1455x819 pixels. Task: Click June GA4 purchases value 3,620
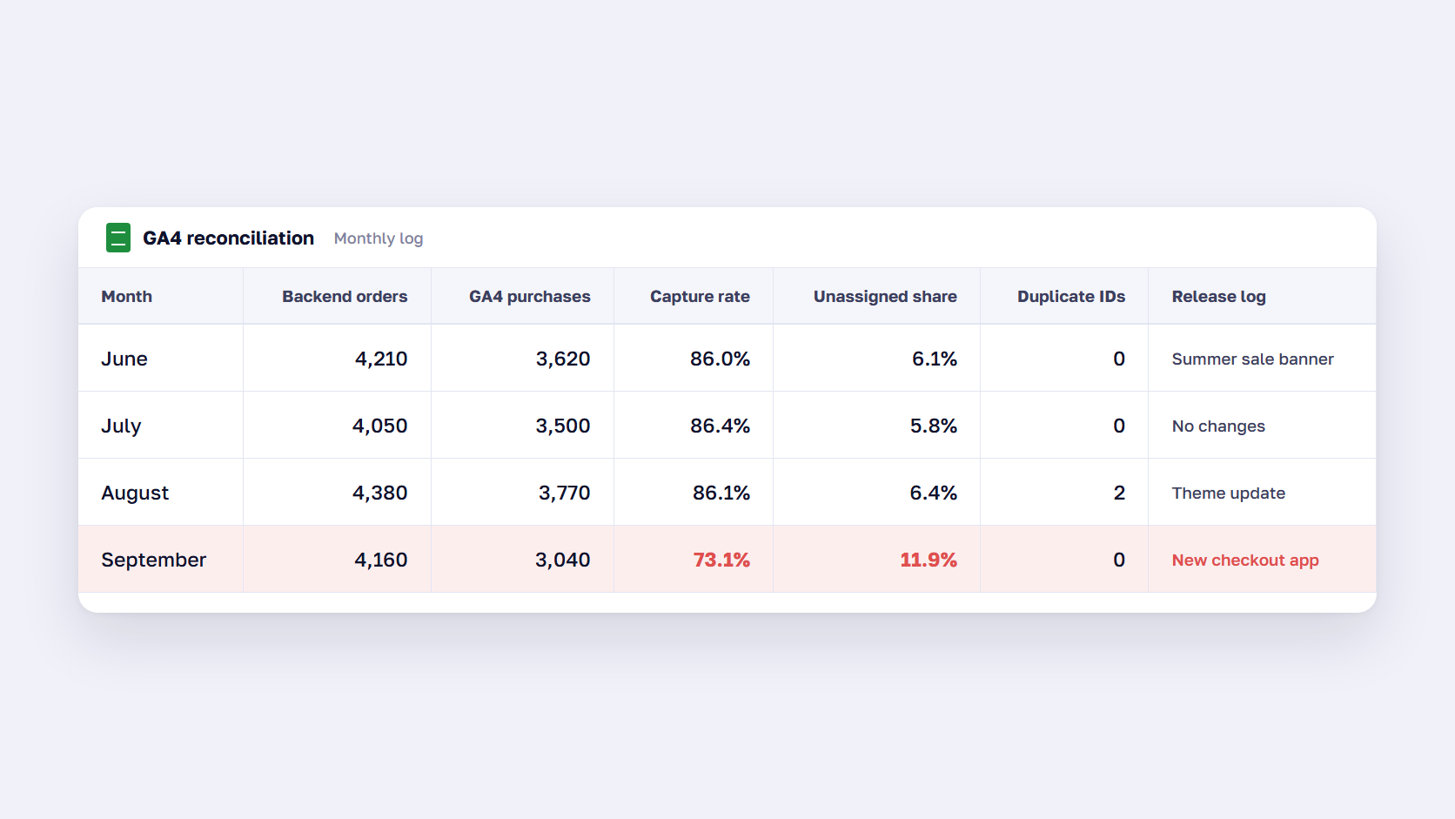coord(563,359)
